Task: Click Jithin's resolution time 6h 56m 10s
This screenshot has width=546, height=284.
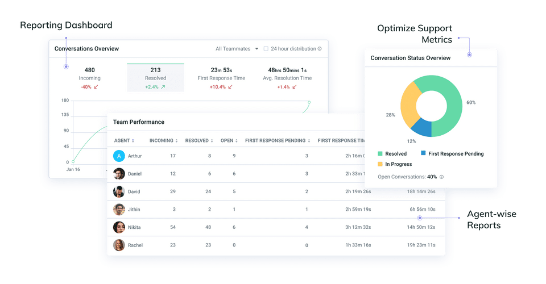Action: 423,209
